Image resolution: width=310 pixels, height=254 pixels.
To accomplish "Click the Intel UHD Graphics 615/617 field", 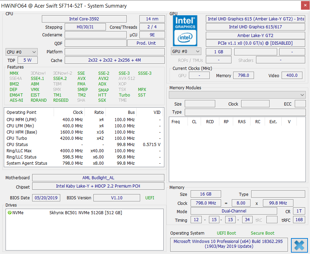I will pyautogui.click(x=255, y=27).
